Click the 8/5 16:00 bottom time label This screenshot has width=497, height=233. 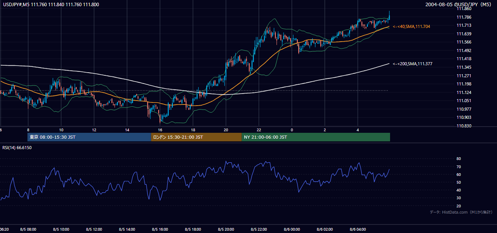tap(160, 230)
